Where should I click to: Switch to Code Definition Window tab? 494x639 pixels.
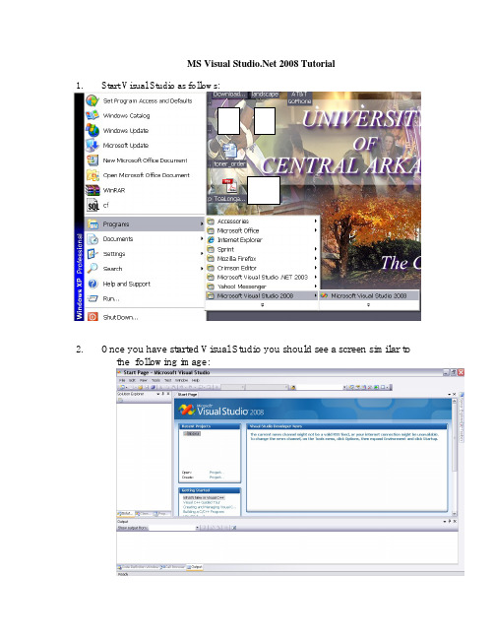pyautogui.click(x=139, y=567)
